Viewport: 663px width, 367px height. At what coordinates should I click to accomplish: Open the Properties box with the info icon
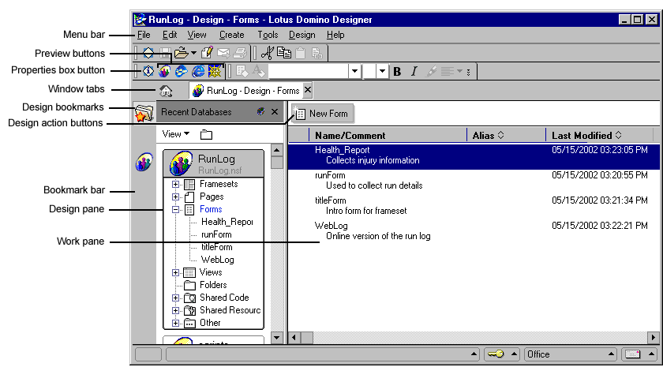148,72
